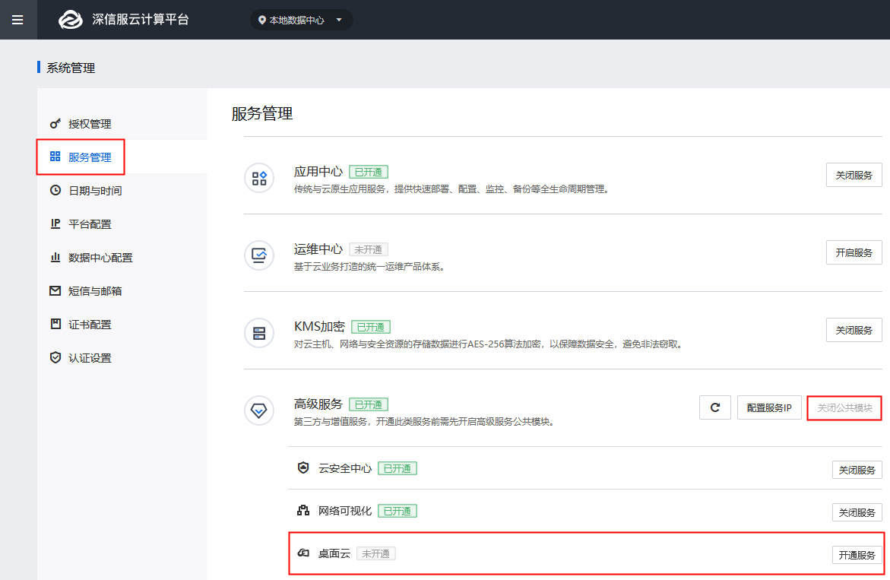Click the 系统管理 section heading

[71, 68]
